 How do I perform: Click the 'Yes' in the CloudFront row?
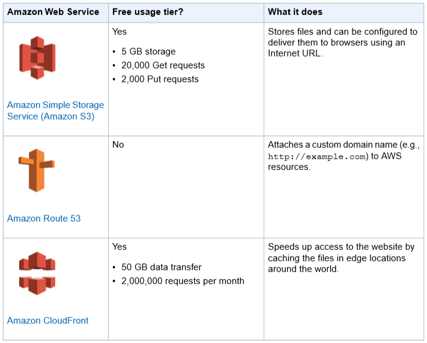tap(120, 246)
